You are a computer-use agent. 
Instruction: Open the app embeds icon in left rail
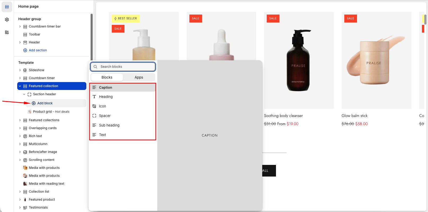coord(7,32)
